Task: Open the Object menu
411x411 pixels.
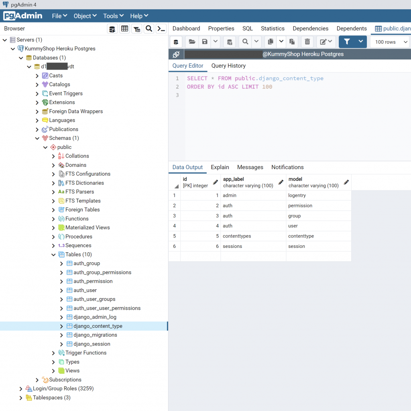Action: pos(85,16)
